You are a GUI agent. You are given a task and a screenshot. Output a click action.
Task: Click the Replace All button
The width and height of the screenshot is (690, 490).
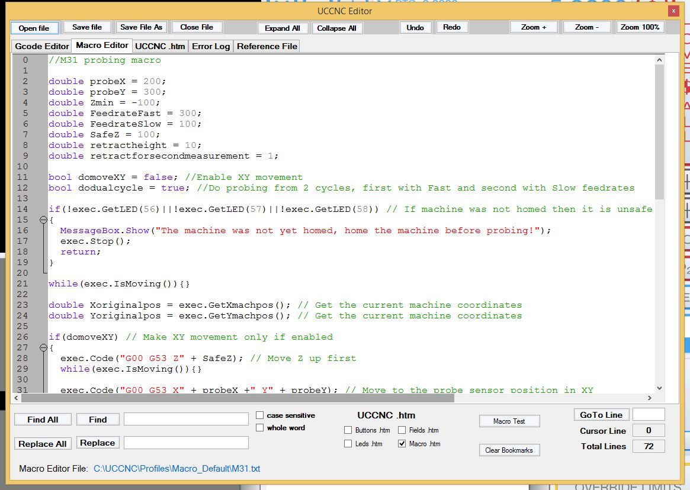pos(43,444)
